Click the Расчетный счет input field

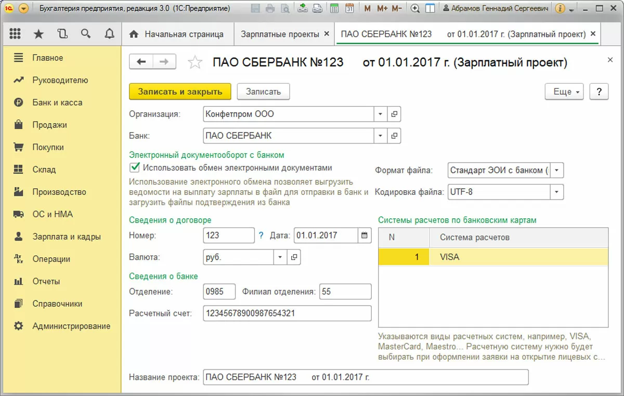[x=288, y=313]
